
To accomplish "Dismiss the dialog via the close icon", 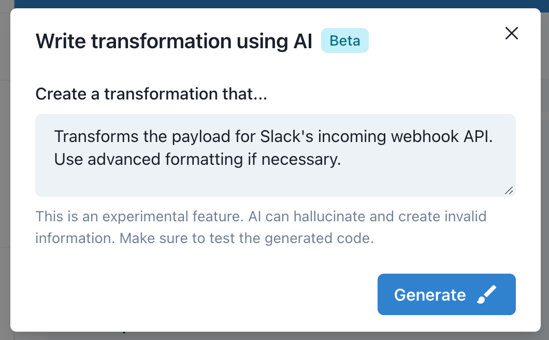I will (x=511, y=33).
